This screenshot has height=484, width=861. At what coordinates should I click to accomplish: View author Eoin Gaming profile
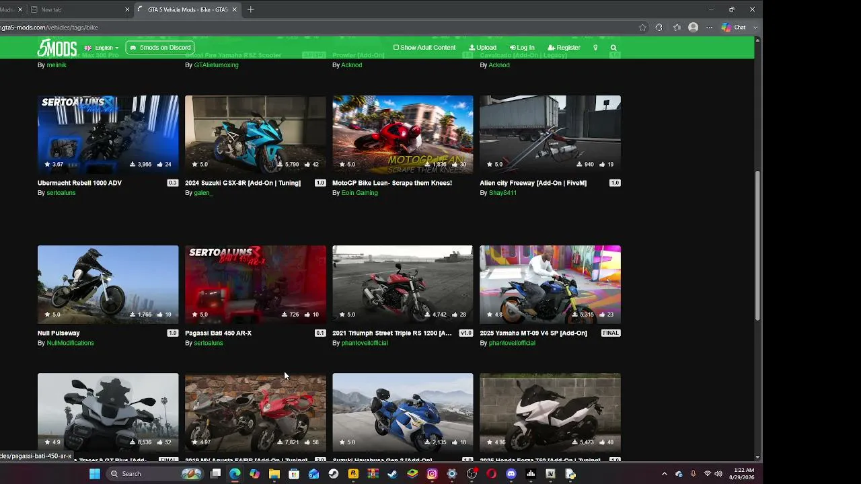point(359,193)
